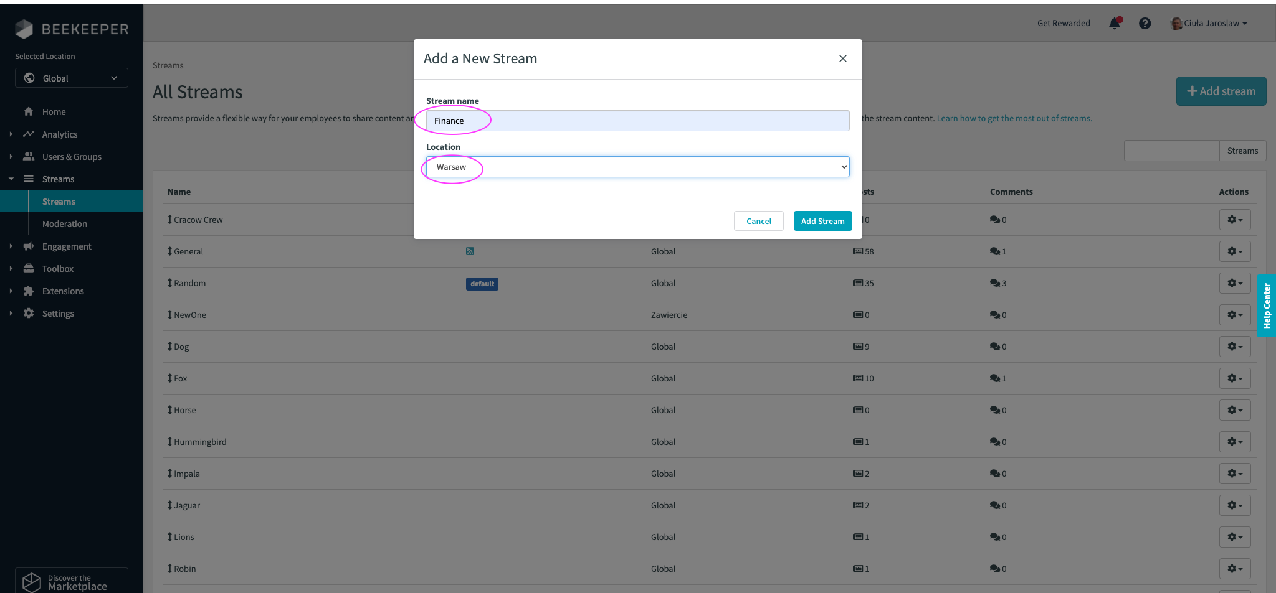Expand the Engagement sidebar section

click(67, 246)
